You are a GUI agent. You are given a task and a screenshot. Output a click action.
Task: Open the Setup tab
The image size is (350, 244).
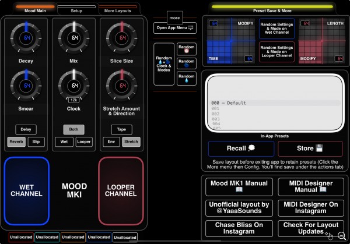tap(76, 9)
